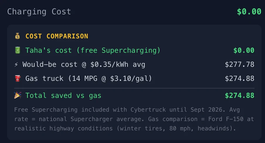
Task: Click the $277.78 would-be cost value
Action: [x=239, y=64]
